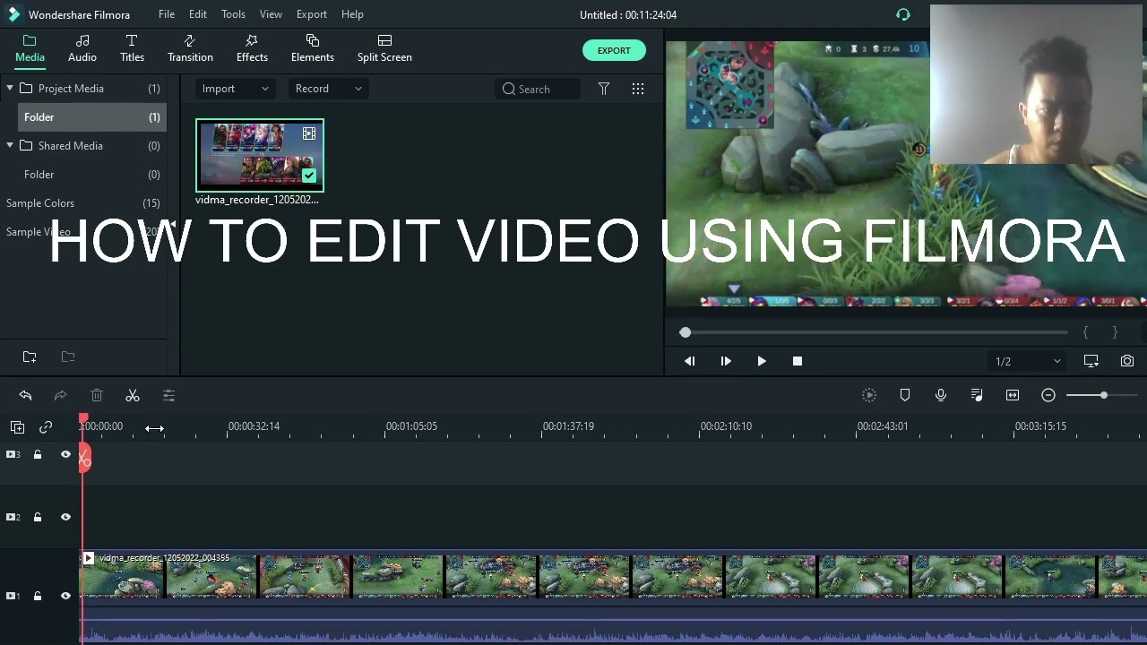1147x645 pixels.
Task: Click the add track manager icon
Action: coord(17,427)
